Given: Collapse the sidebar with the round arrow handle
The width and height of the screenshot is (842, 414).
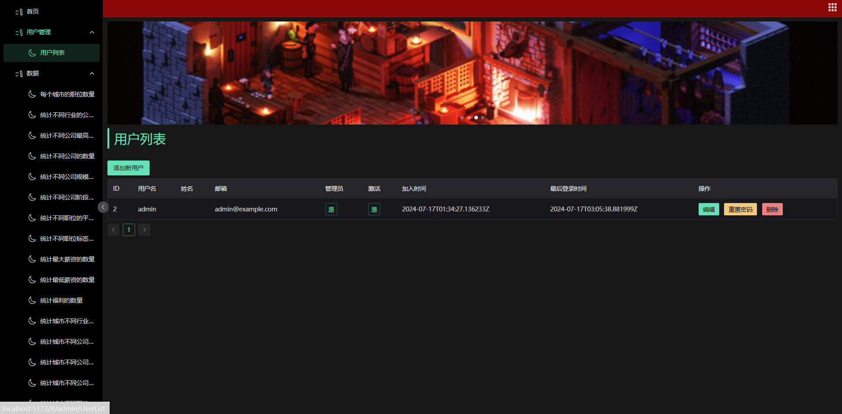Looking at the screenshot, I should point(103,207).
